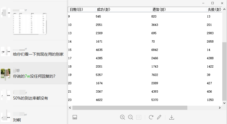This screenshot has width=227, height=124.
Task: Click the bounce value 820
Action: coord(154,16)
